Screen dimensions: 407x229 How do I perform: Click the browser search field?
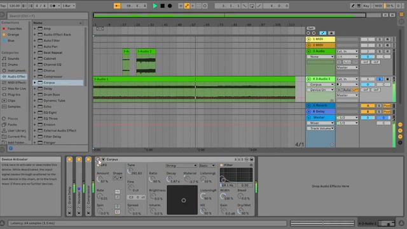point(48,16)
